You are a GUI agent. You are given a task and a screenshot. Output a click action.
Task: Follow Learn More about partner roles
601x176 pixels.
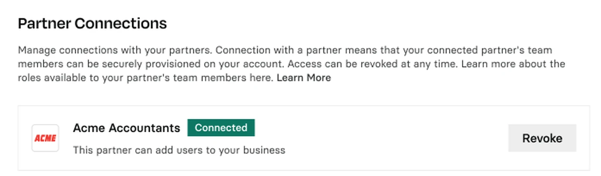tap(304, 78)
